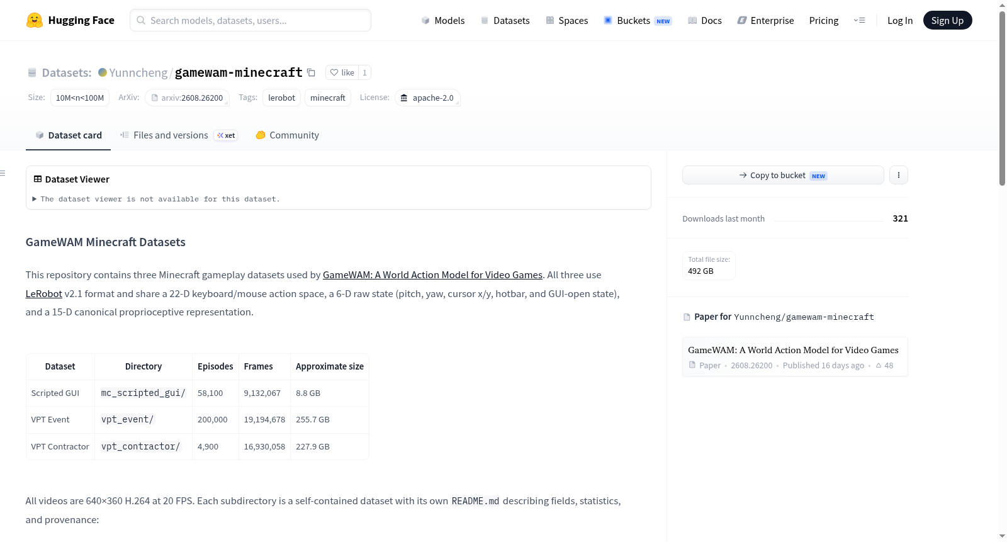Click the Dataset Viewer heading

click(x=77, y=179)
